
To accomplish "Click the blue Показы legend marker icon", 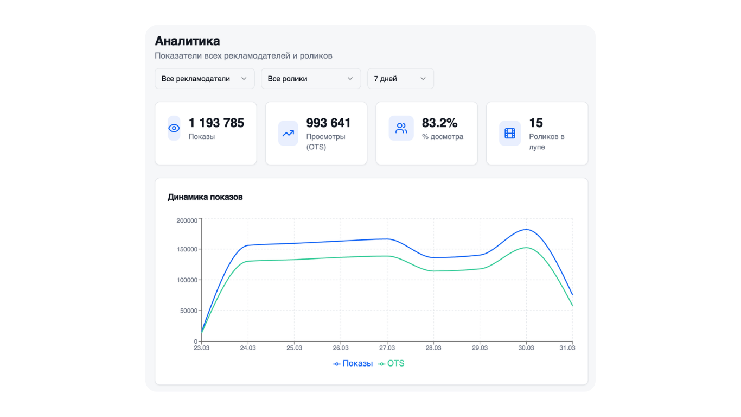I will point(337,364).
